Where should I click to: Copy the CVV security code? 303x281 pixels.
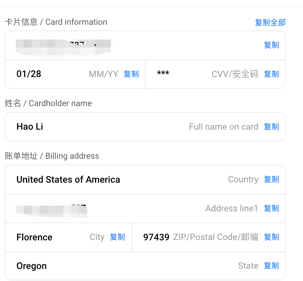point(271,74)
